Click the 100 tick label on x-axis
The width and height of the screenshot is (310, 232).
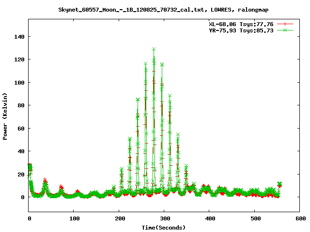tap(74, 219)
